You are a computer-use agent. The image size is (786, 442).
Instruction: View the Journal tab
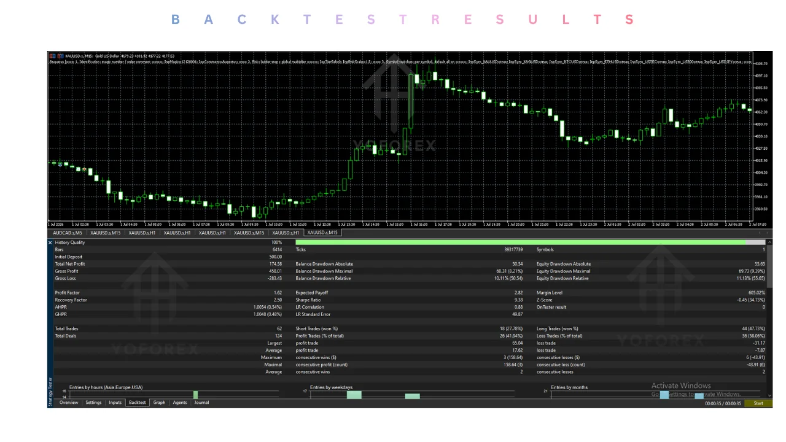point(201,403)
